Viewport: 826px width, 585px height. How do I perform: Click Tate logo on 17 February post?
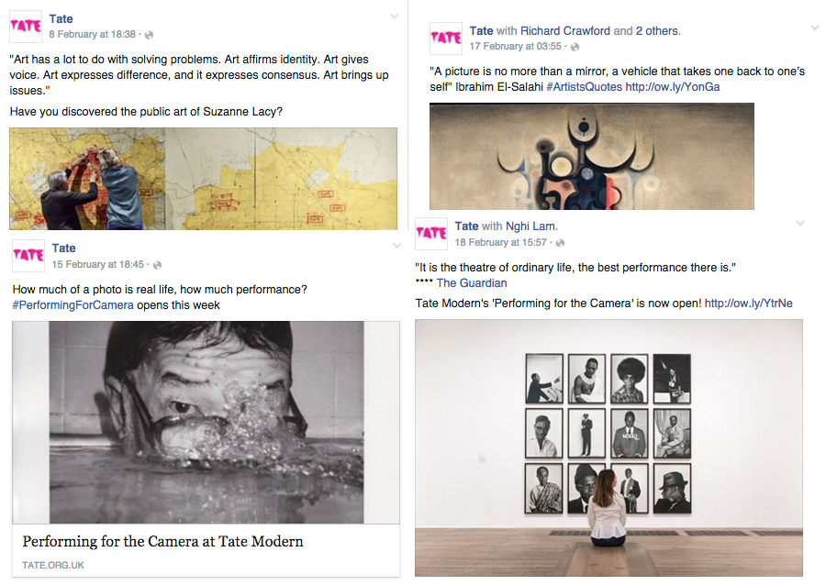coord(446,39)
